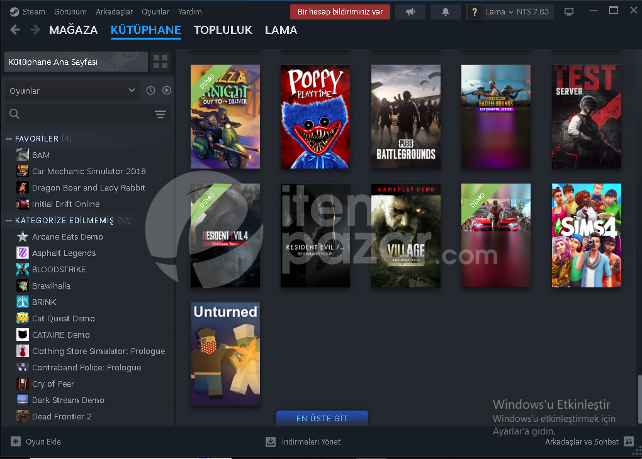
Task: Open the Oyunlar menu in menu bar
Action: point(155,12)
